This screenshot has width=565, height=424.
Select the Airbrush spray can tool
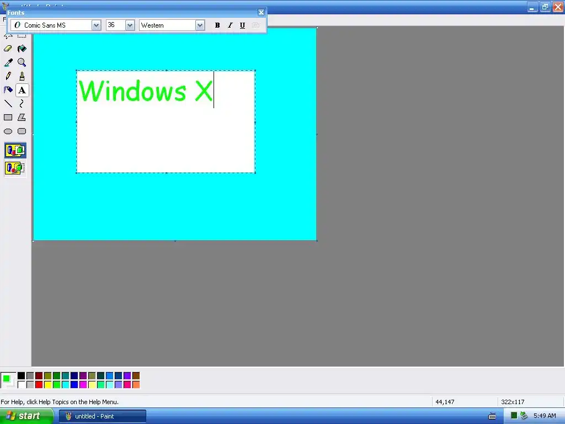8,90
